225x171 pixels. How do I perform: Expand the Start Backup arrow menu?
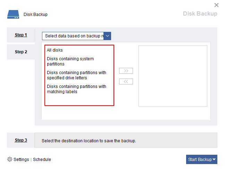point(214,160)
